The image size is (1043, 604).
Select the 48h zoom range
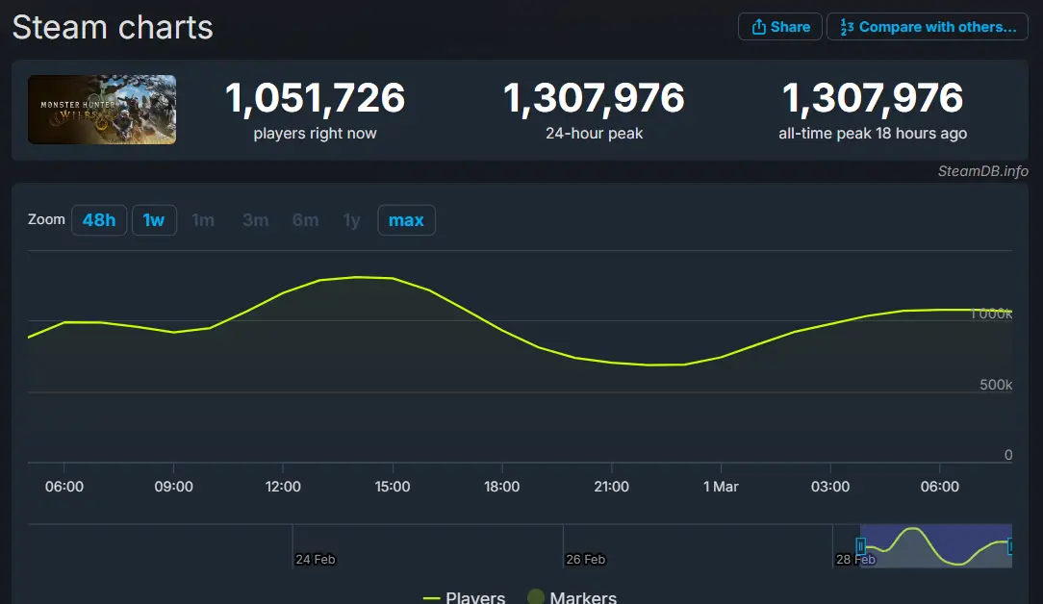(99, 220)
